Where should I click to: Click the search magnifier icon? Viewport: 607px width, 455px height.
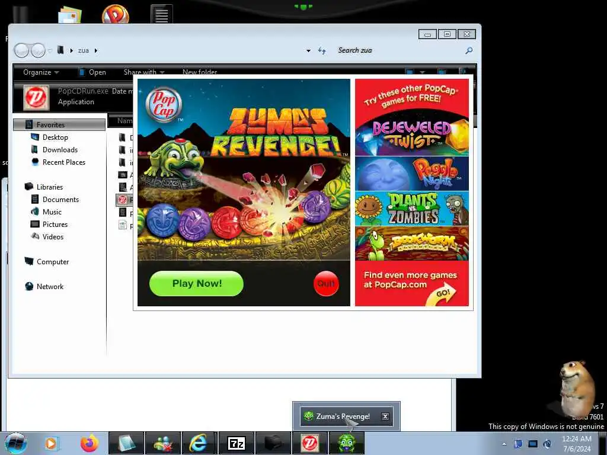point(469,50)
